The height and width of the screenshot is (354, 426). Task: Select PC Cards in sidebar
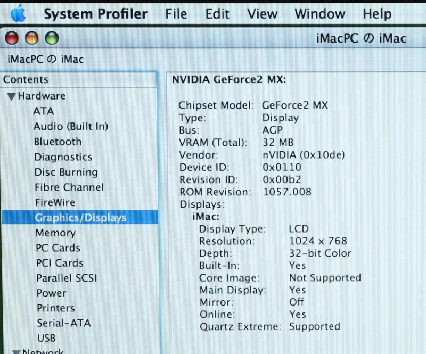click(58, 248)
